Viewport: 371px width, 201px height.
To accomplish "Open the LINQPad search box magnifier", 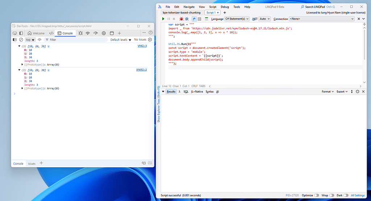I will click(x=303, y=7).
